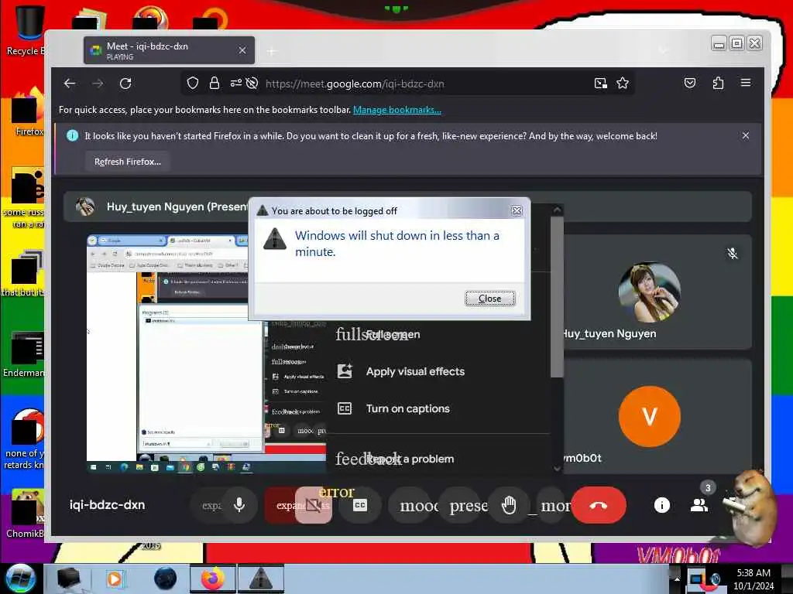
Task: Show the participants people panel
Action: 699,505
